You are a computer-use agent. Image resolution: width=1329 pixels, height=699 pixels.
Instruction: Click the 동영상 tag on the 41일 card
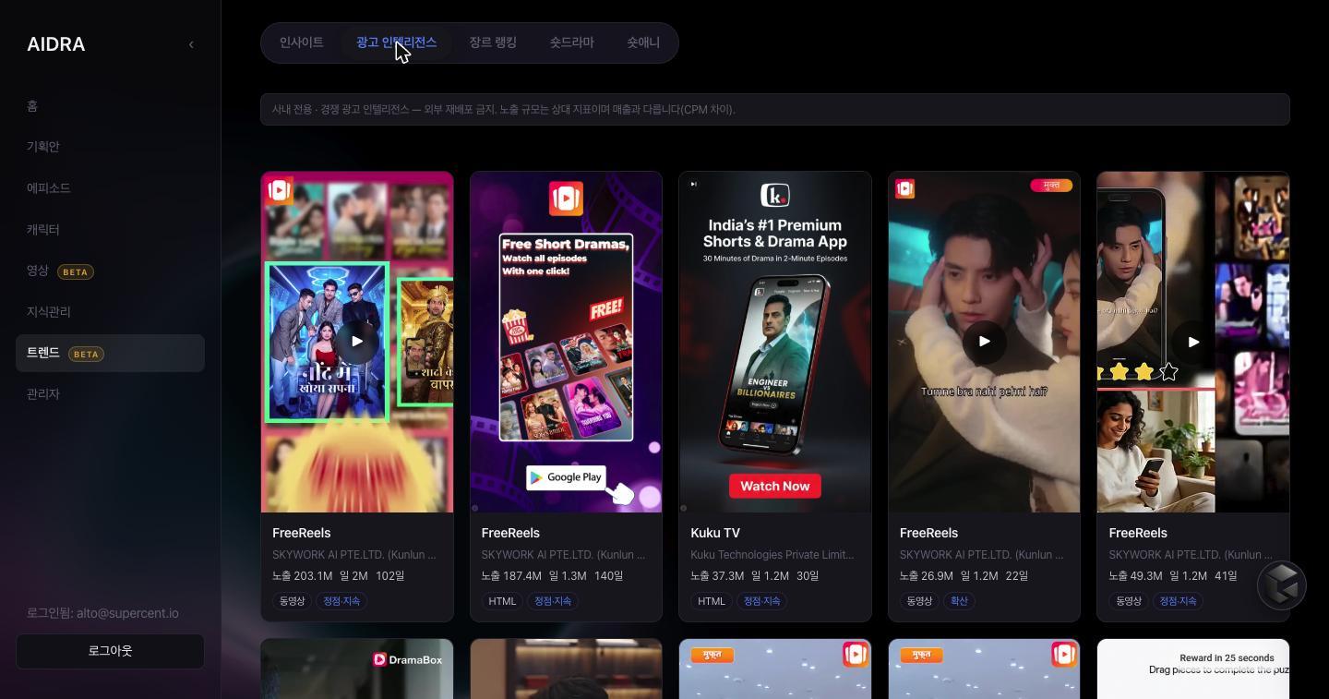(x=1127, y=601)
